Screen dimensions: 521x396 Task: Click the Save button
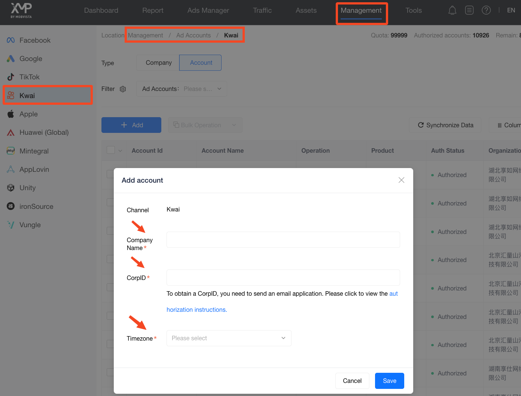pos(389,381)
